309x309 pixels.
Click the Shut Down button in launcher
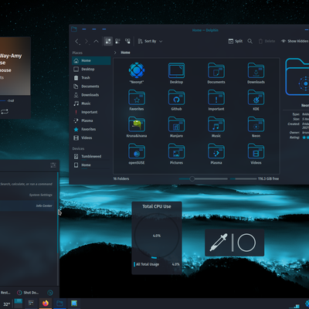(28, 293)
